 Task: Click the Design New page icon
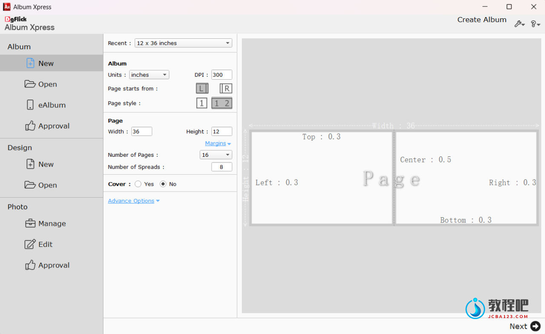click(x=30, y=164)
